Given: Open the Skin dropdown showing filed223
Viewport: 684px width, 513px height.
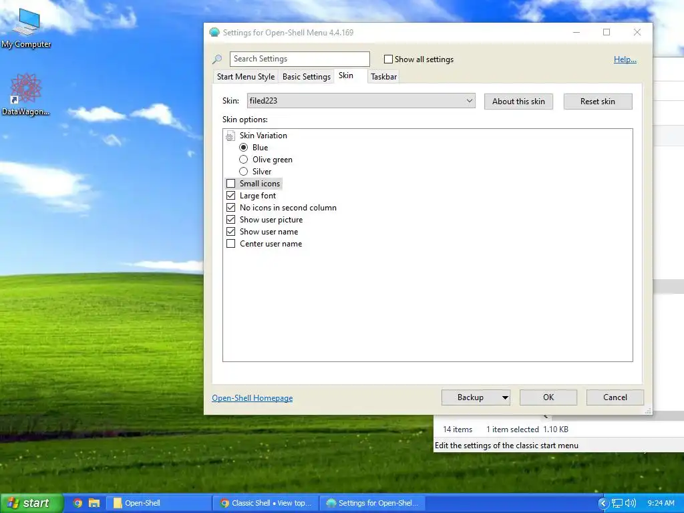Looking at the screenshot, I should pyautogui.click(x=361, y=101).
